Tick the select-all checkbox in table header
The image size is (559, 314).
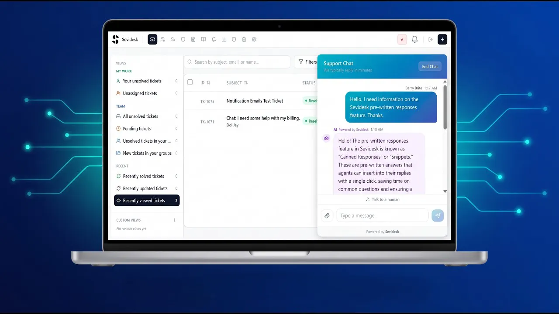pos(190,82)
